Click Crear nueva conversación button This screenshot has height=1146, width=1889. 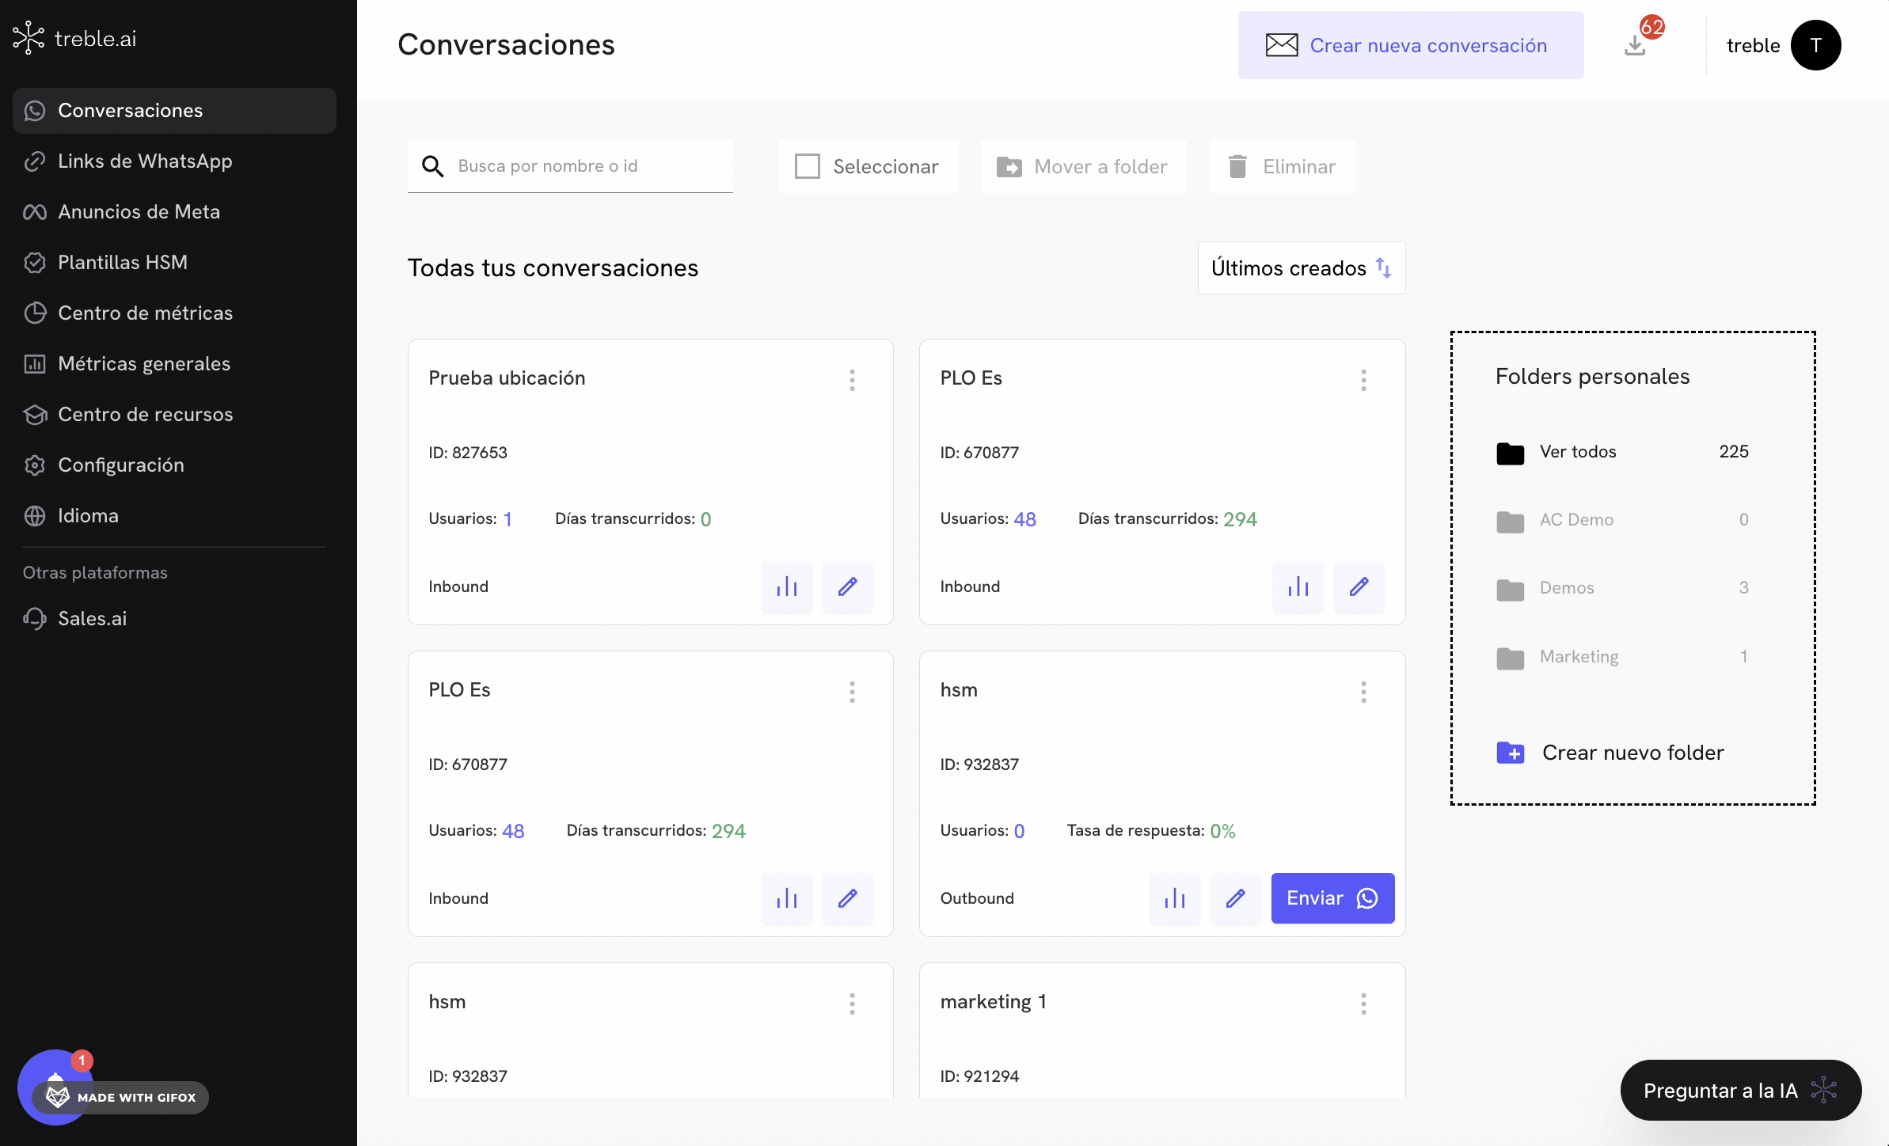pyautogui.click(x=1410, y=45)
